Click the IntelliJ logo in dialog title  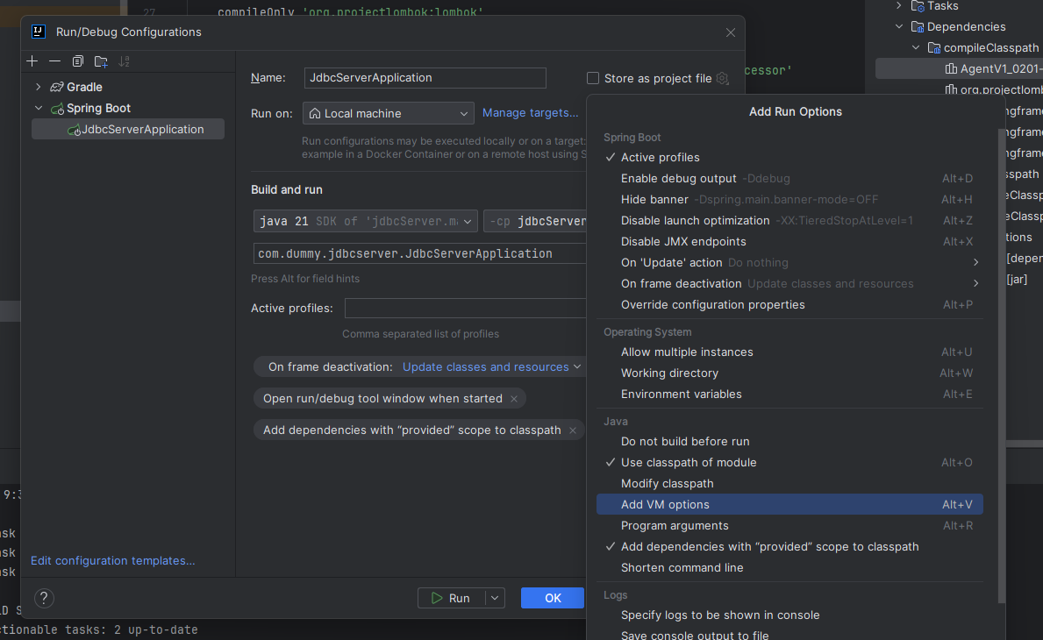click(39, 32)
